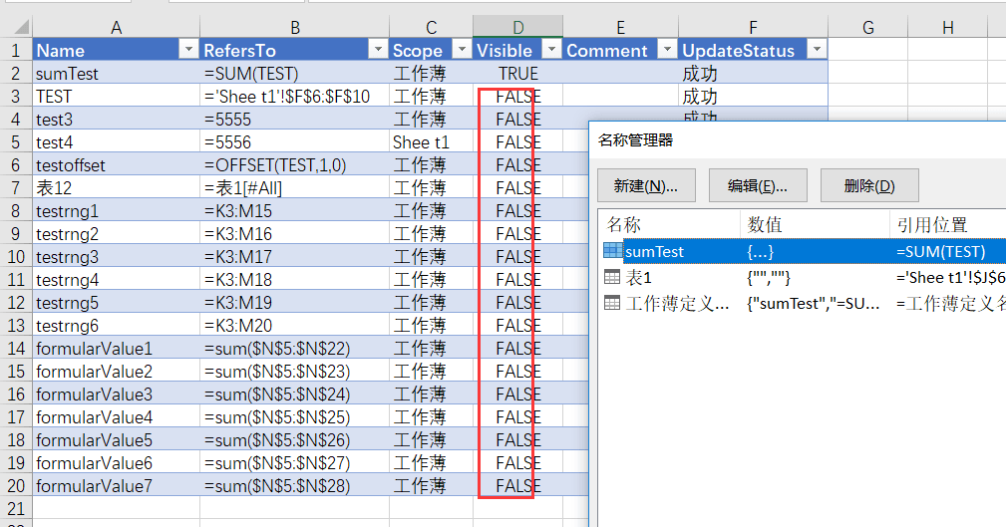Open the Comment column filter dropdown
The height and width of the screenshot is (527, 1006).
point(667,50)
